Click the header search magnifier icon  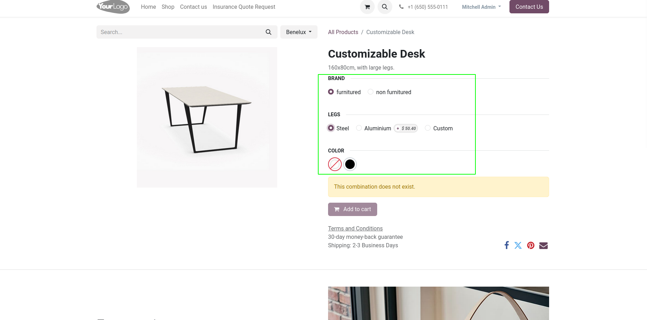pyautogui.click(x=385, y=7)
